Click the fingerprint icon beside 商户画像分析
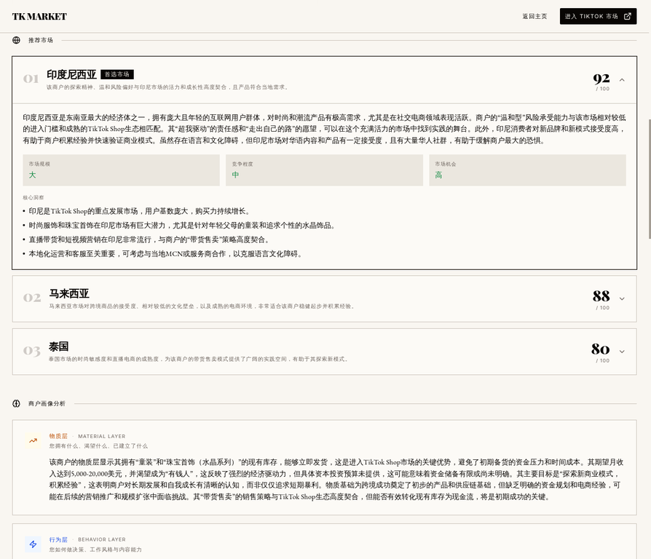This screenshot has height=559, width=651. 17,403
